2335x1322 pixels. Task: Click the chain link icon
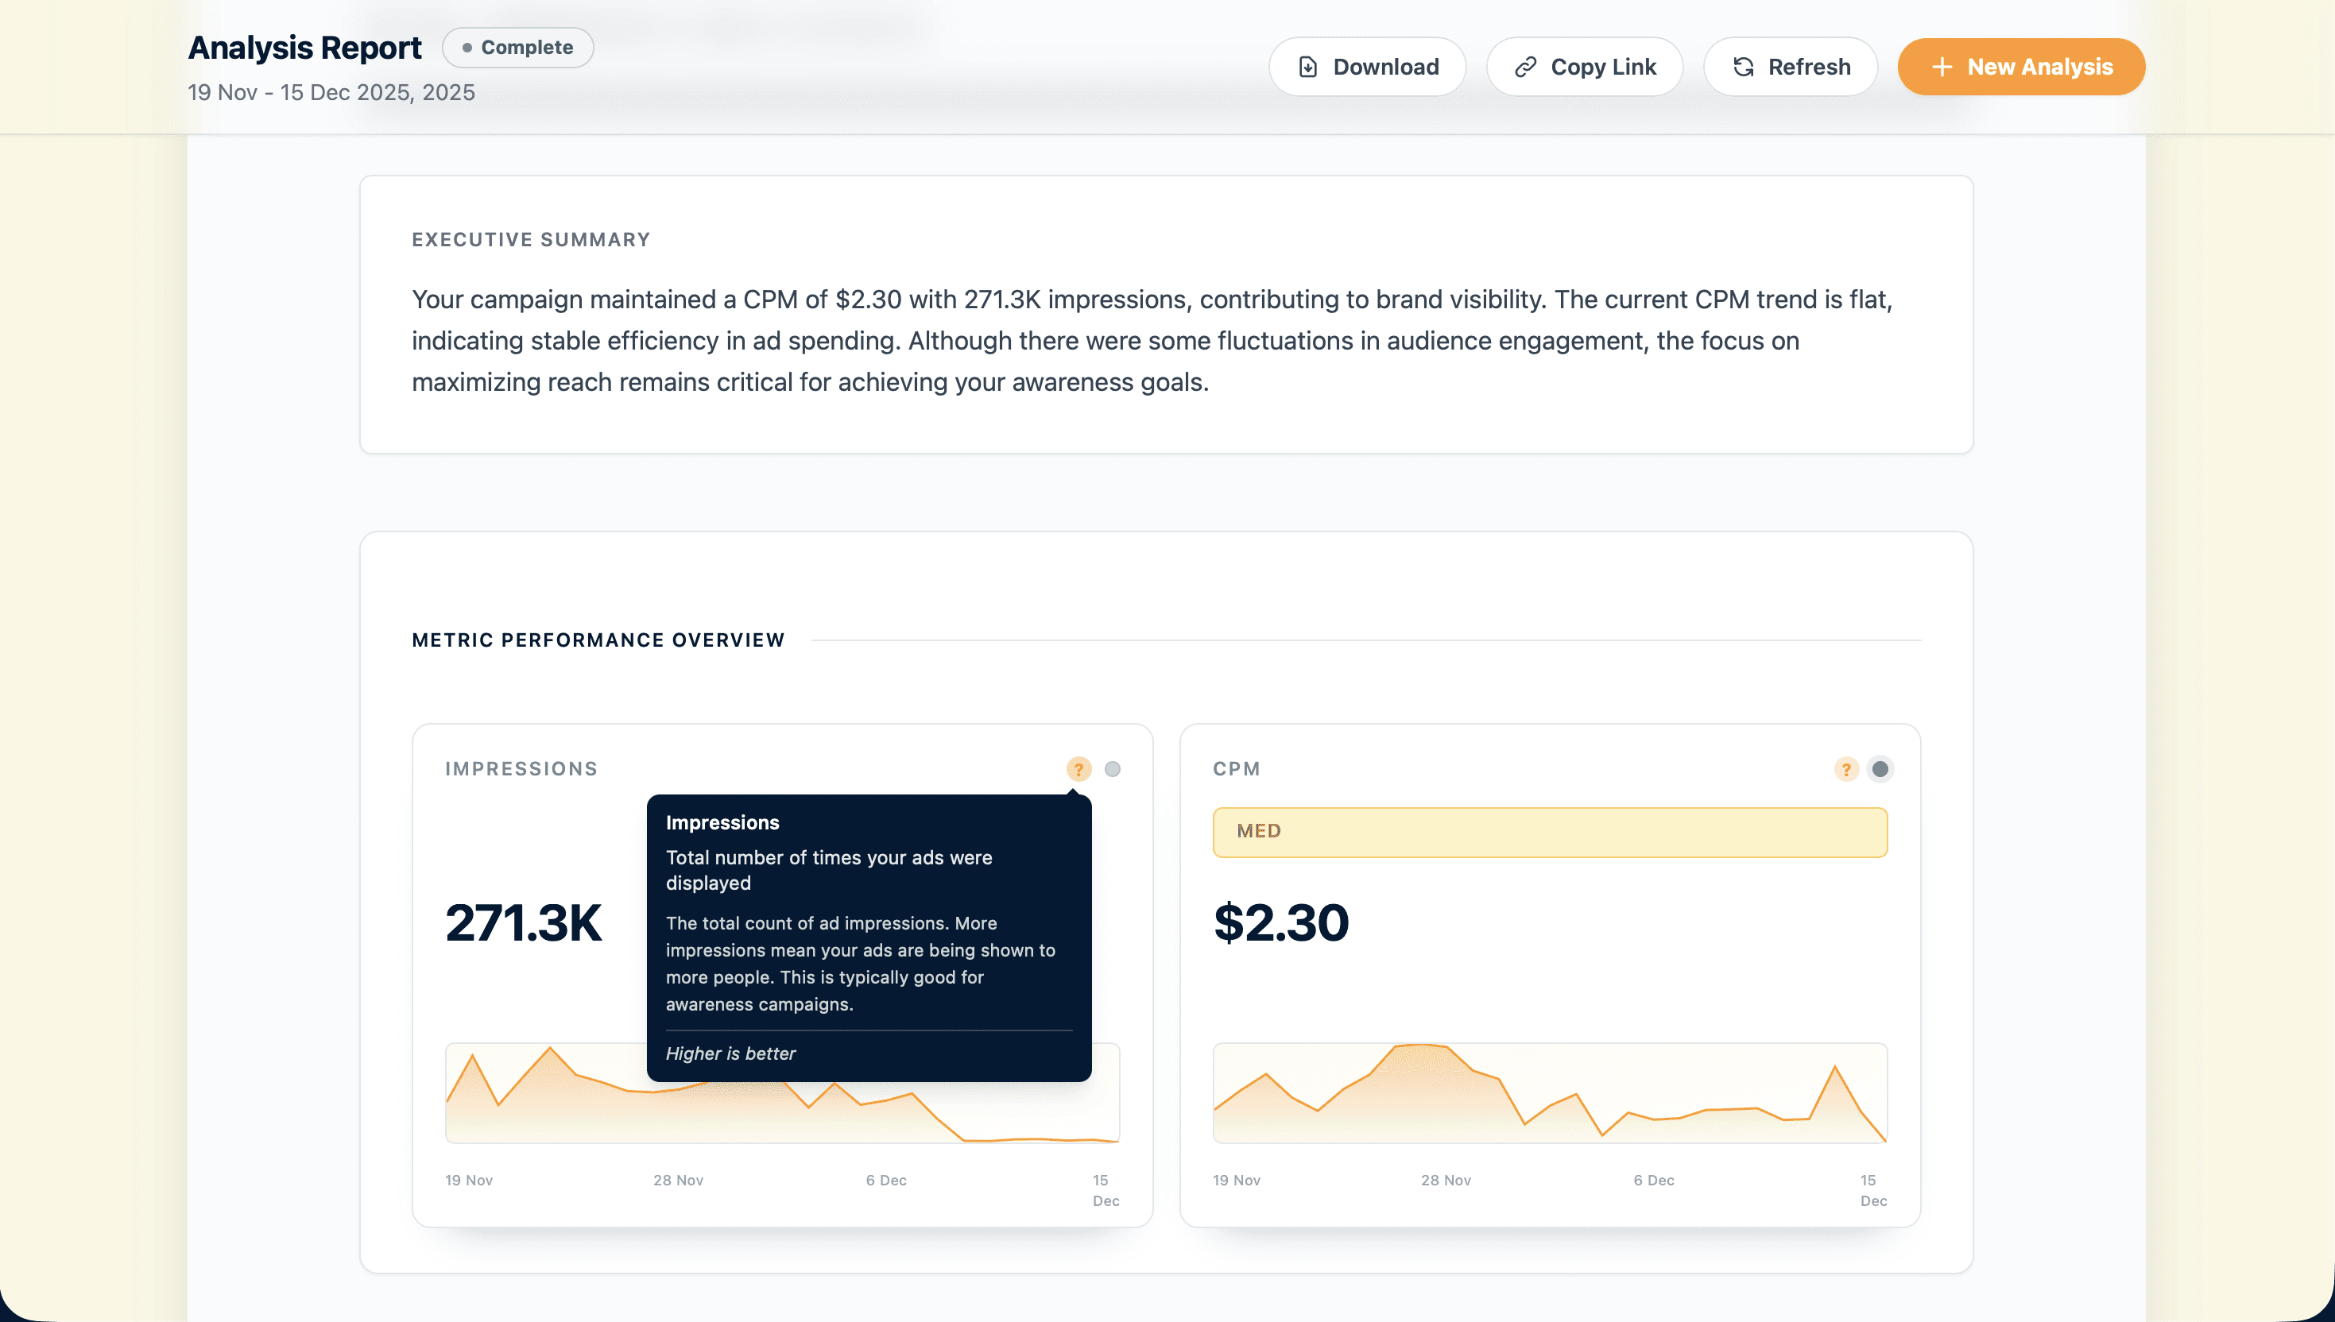tap(1526, 68)
